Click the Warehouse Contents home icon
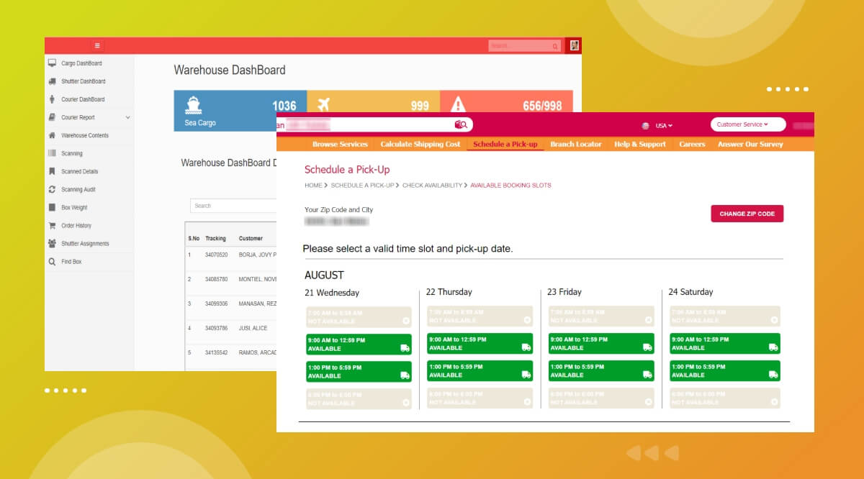Screen dimensions: 864x479 point(51,135)
